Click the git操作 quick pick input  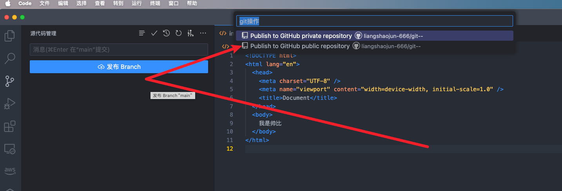coord(374,21)
